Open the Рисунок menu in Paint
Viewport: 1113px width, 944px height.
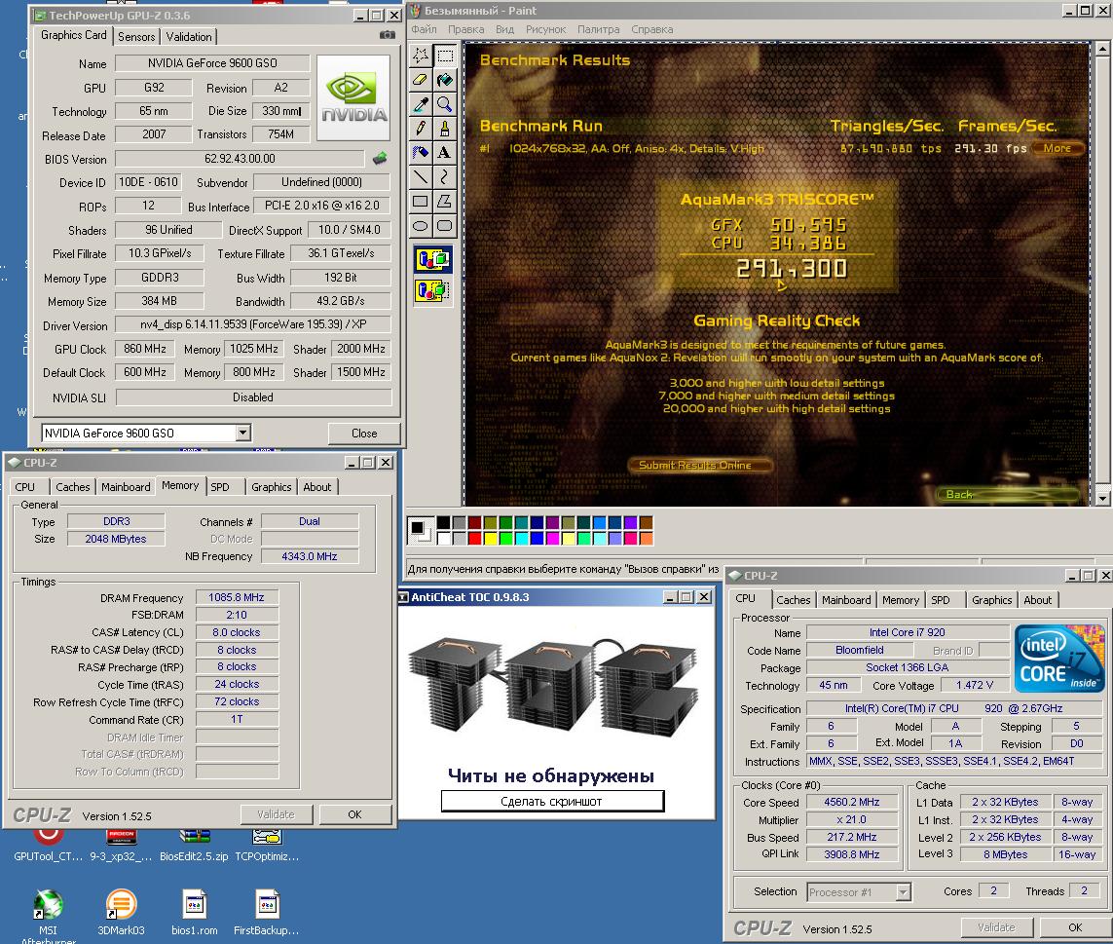[x=545, y=29]
